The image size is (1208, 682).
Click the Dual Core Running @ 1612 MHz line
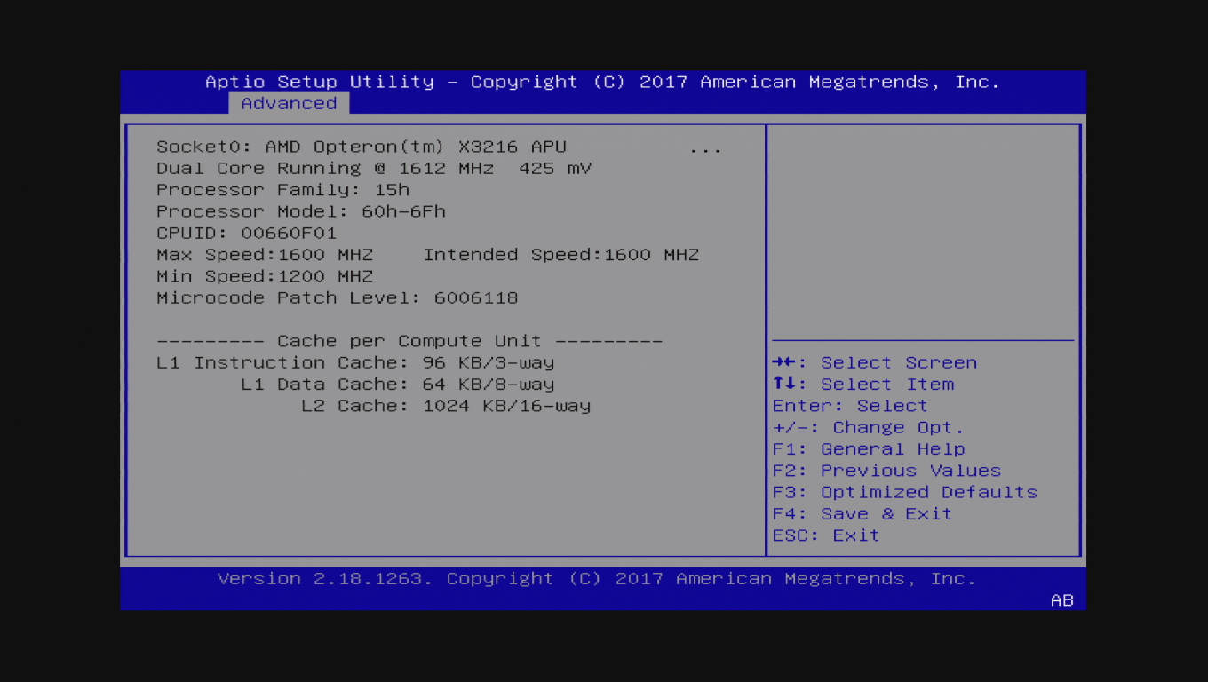click(374, 169)
